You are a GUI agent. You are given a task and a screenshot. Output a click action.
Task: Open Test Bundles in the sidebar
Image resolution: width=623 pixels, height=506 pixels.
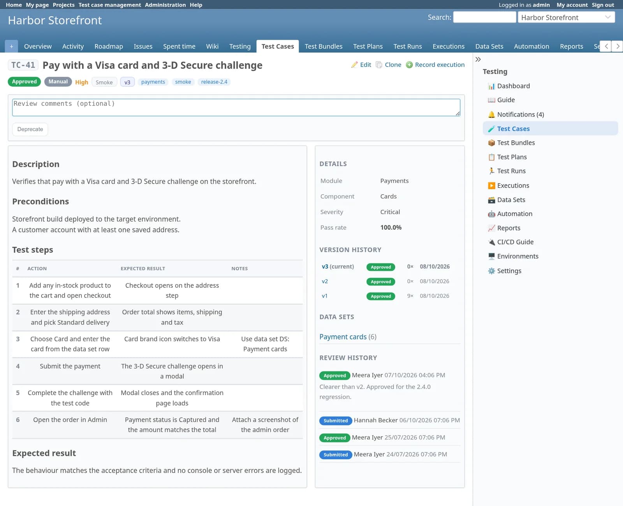pyautogui.click(x=516, y=143)
